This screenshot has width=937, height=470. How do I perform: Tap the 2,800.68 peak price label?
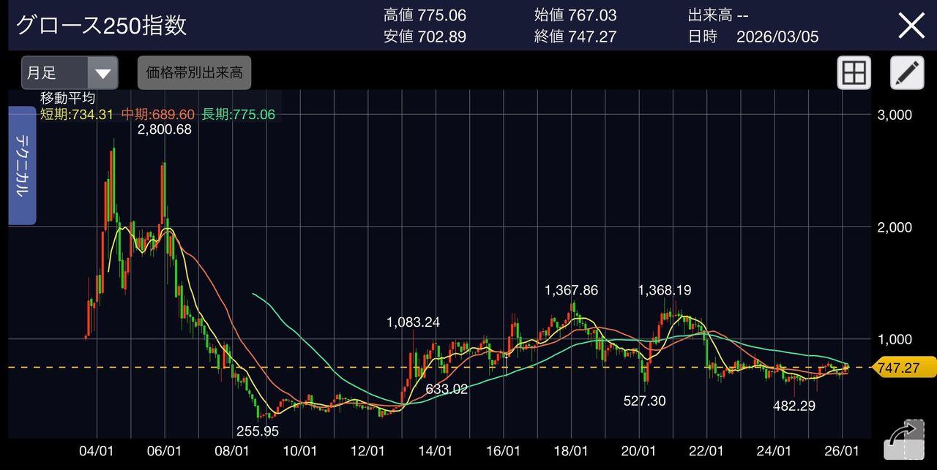(x=163, y=130)
